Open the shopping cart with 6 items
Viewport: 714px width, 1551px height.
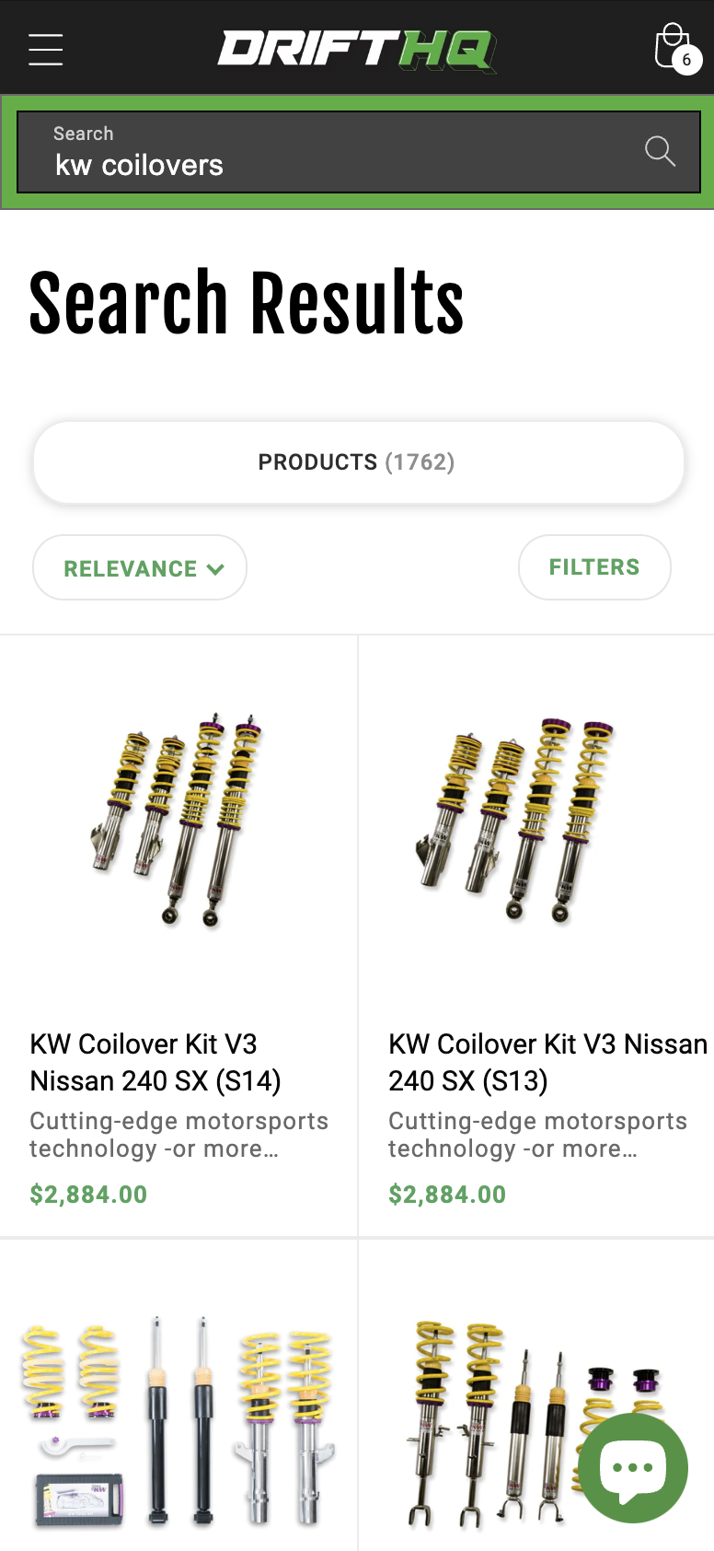click(674, 48)
